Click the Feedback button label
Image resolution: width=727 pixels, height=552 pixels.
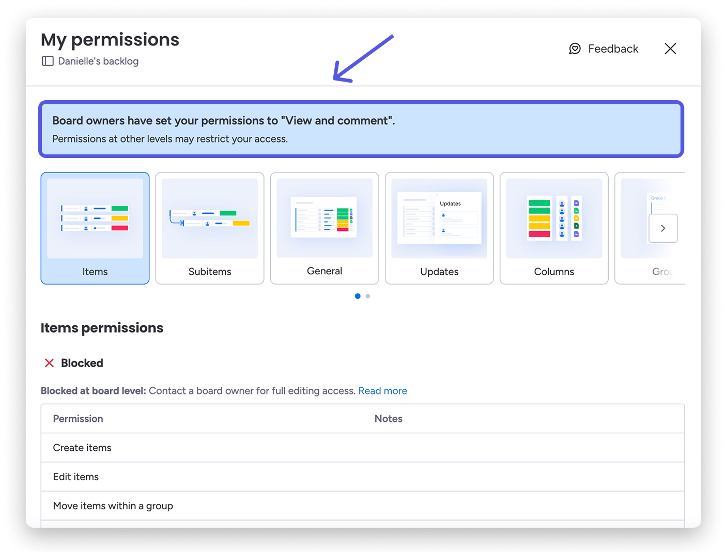(x=613, y=49)
